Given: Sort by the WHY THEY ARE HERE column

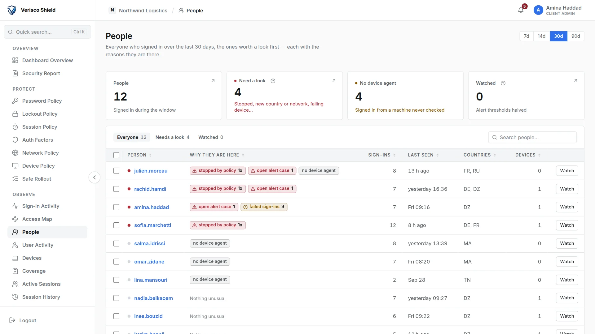Looking at the screenshot, I should click(217, 155).
